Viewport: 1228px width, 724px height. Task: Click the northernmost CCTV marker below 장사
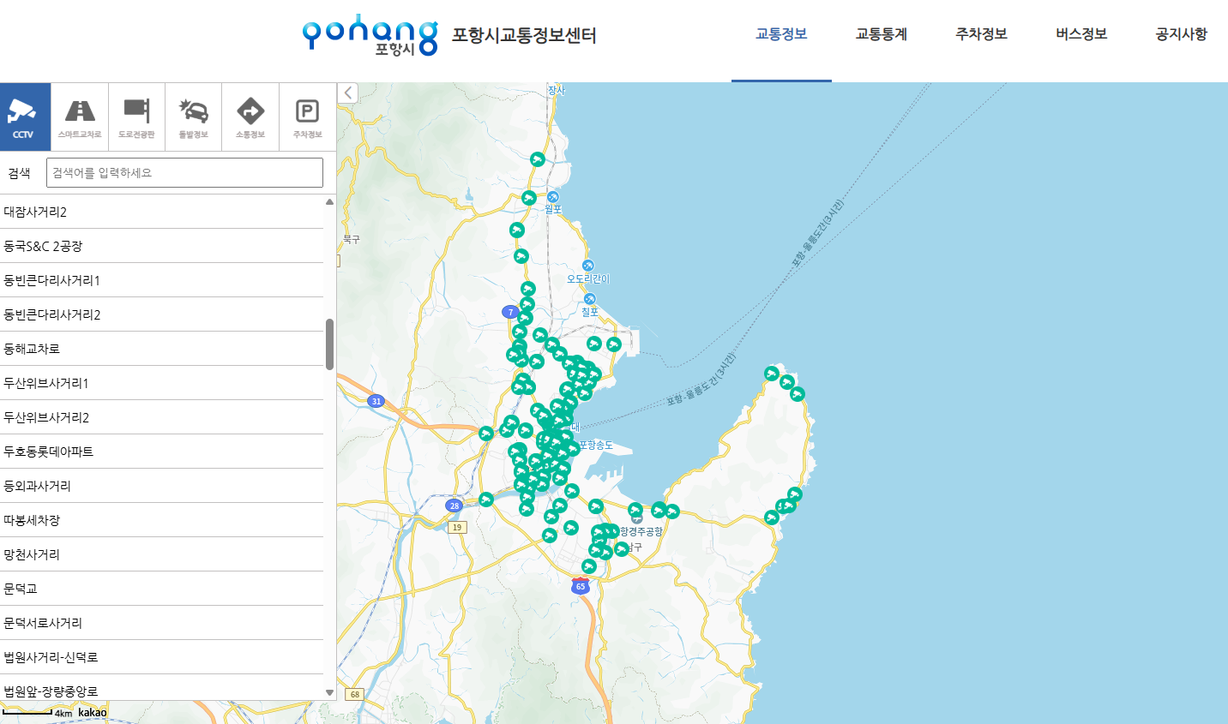[538, 159]
